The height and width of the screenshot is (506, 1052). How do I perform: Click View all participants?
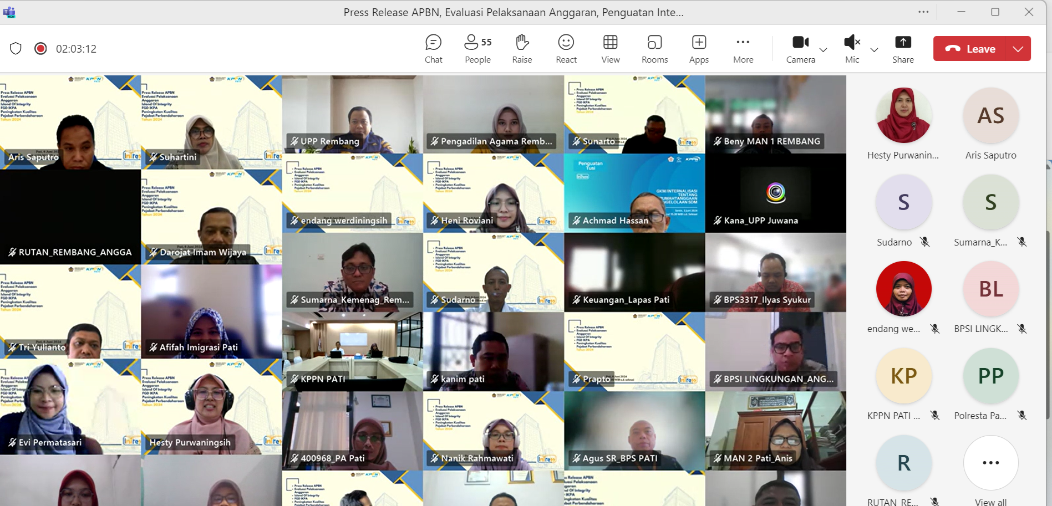[990, 468]
